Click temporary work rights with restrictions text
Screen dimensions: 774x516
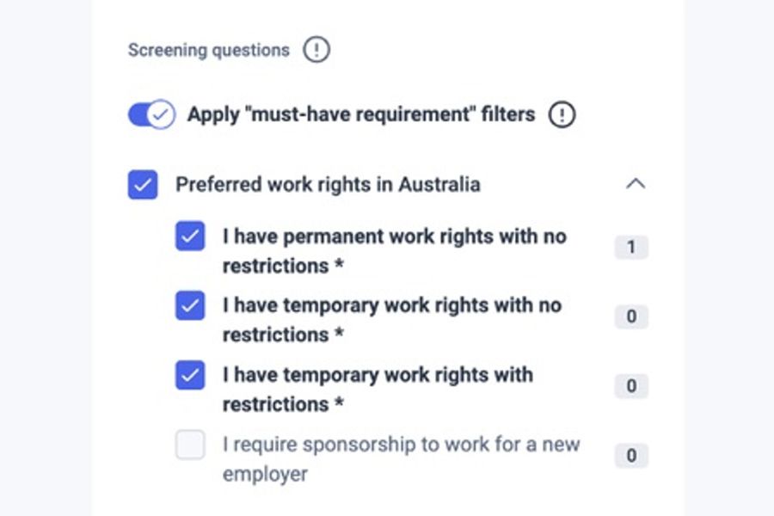pos(378,389)
